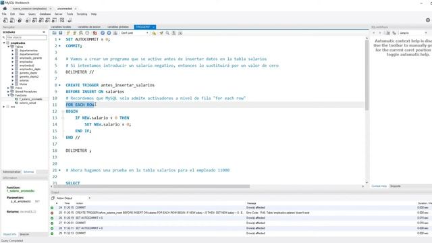Viewport: 432px width, 243px height.
Task: Collapse the IF block fold marker
Action: pos(63,118)
